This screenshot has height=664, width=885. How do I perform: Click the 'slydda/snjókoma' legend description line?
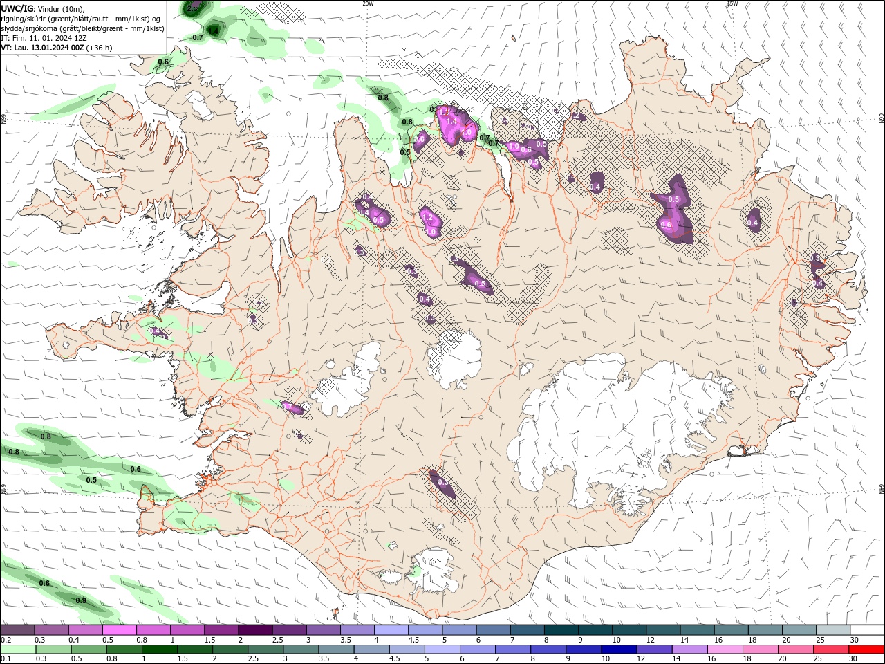83,28
